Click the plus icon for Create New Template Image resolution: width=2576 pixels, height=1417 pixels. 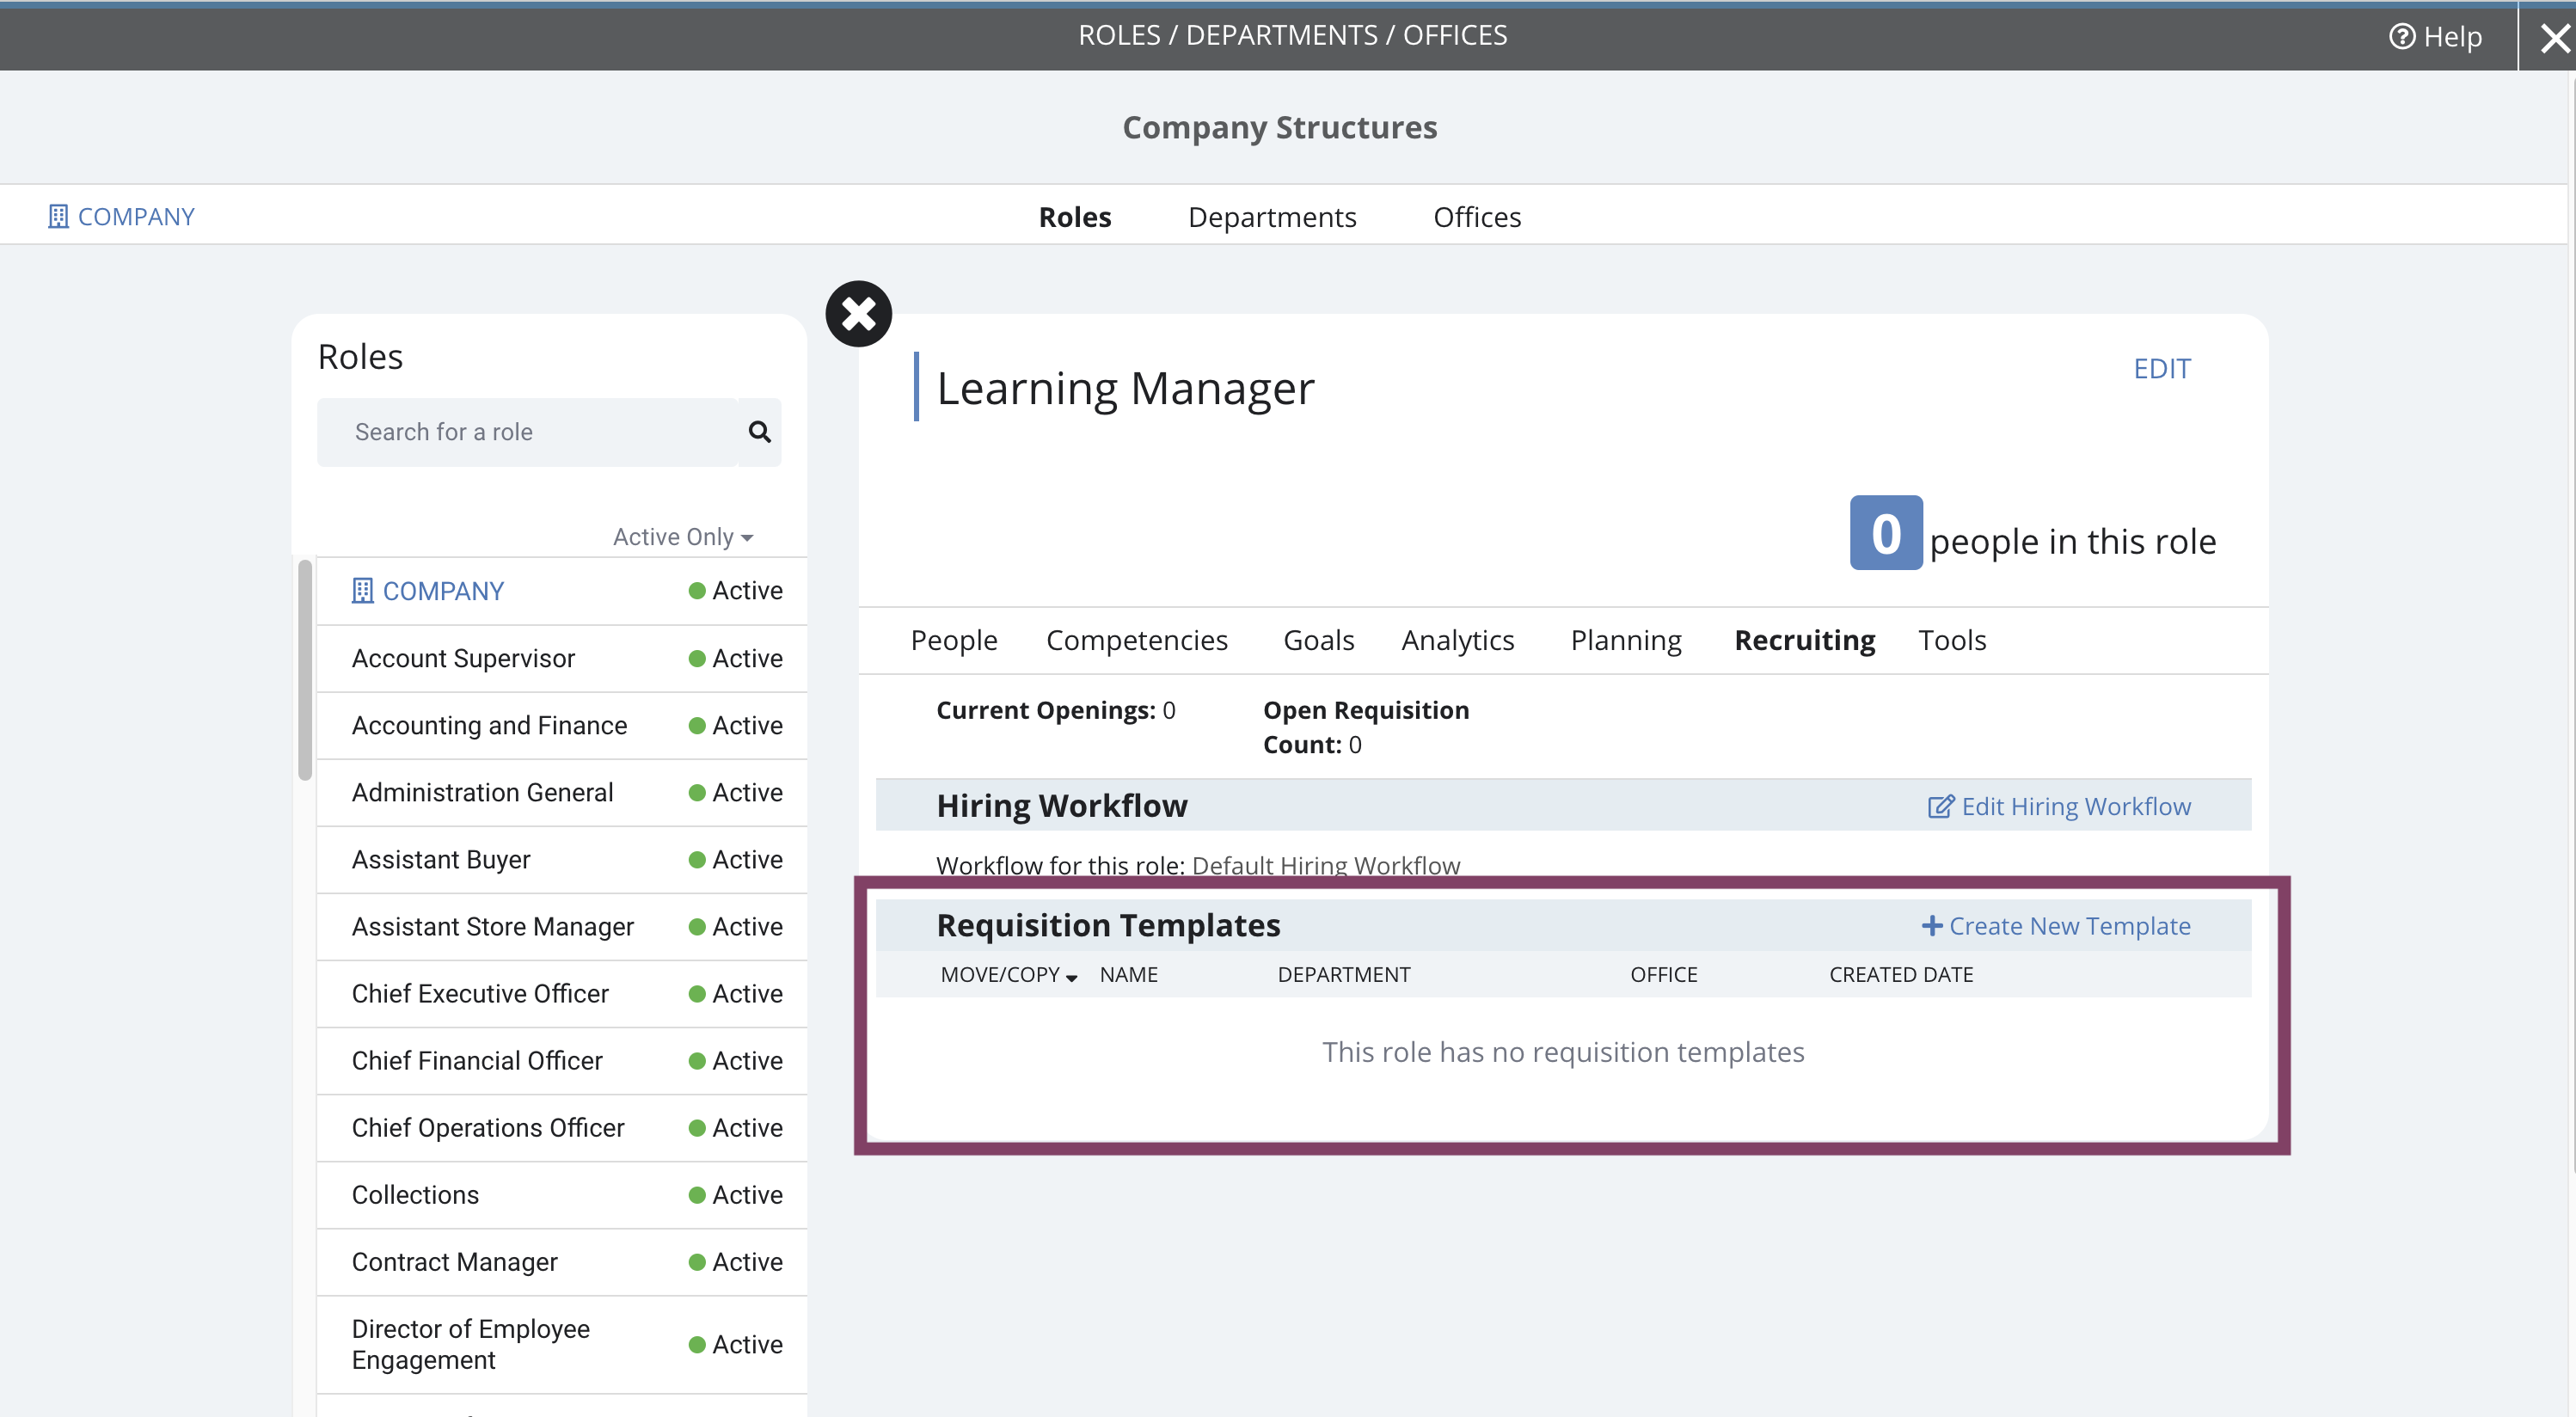coord(1932,926)
